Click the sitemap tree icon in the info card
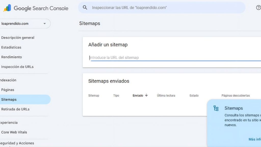The image size is (261, 147). pyautogui.click(x=216, y=108)
